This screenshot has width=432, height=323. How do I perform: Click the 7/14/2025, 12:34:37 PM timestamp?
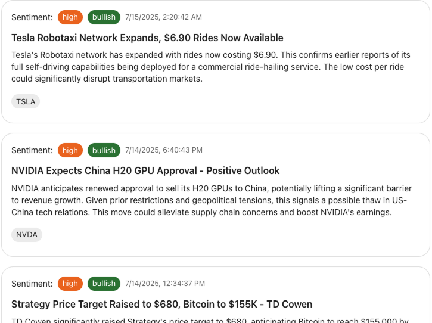coord(165,284)
